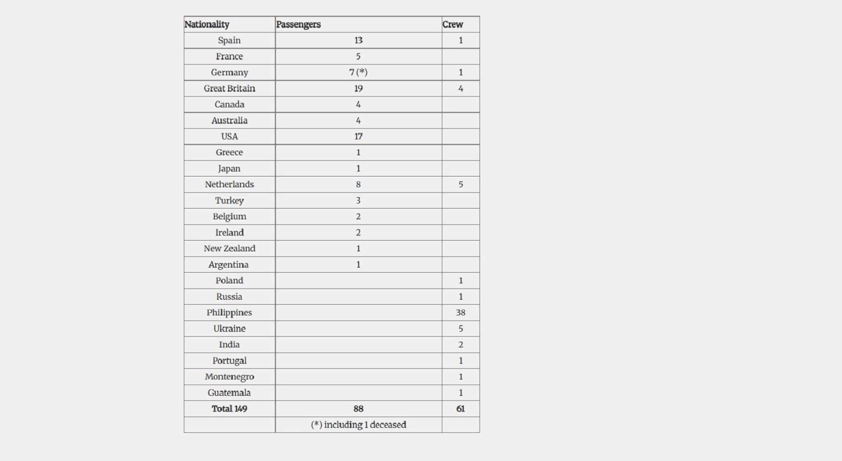The image size is (842, 461).
Task: Click the Montenegro row label
Action: (x=229, y=377)
